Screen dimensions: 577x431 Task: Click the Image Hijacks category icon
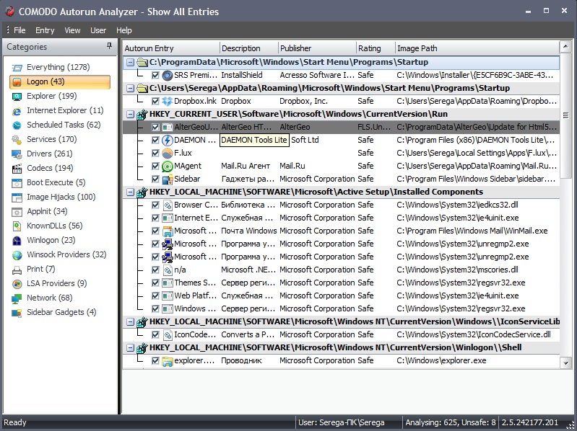(17, 197)
